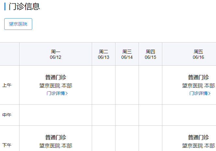Click the empty Tuesday morning cell
Image resolution: width=216 pixels, height=151 pixels.
click(103, 85)
